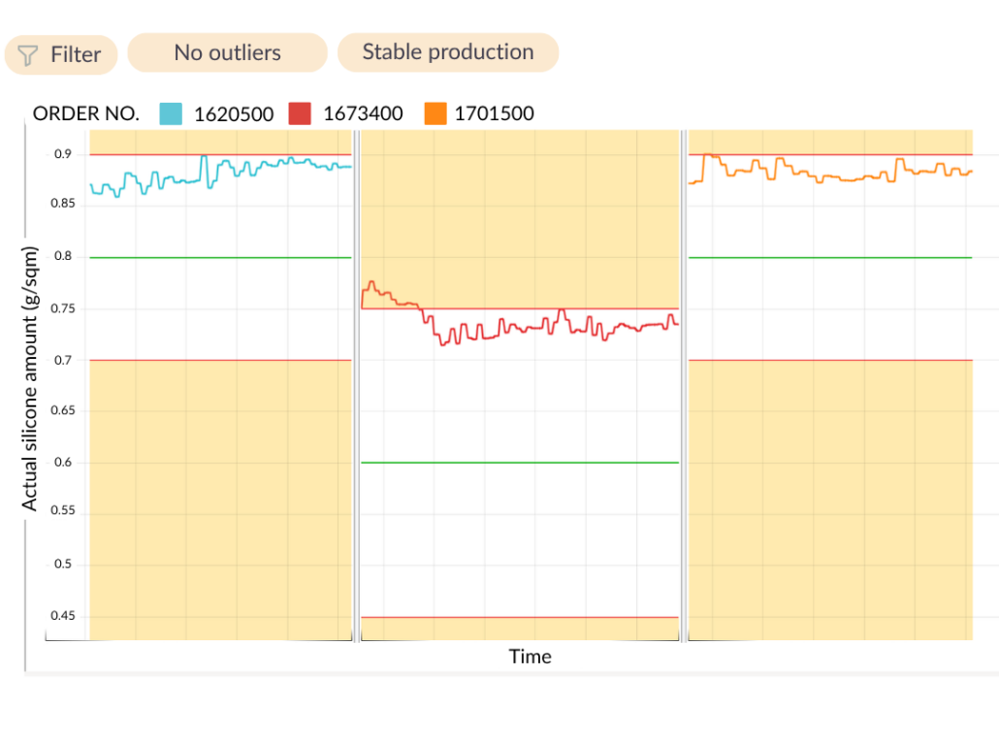This screenshot has height=740, width=999.
Task: Click the orange swatch for order 1701500
Action: coord(435,113)
